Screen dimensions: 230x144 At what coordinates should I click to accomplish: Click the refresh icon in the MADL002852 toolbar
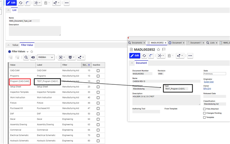[x=145, y=56]
